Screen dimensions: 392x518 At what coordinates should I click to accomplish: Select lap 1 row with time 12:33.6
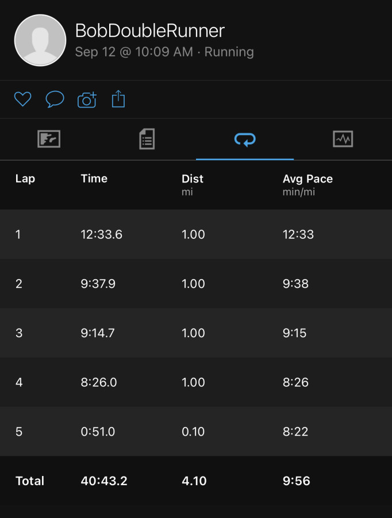click(x=196, y=234)
